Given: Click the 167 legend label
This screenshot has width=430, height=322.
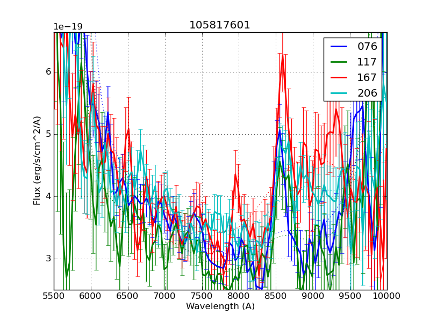Looking at the screenshot, I should pyautogui.click(x=368, y=77).
